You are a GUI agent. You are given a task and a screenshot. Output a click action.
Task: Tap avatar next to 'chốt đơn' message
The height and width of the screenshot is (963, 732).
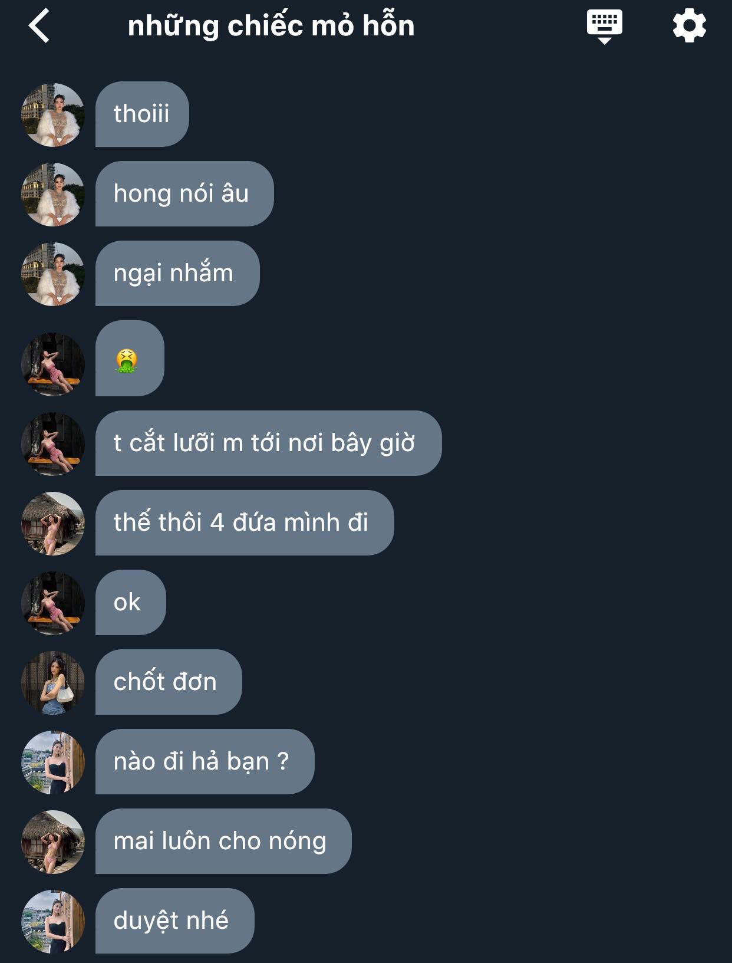tap(53, 682)
